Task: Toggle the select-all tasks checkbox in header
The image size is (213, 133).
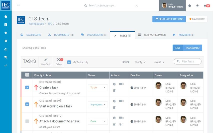Action: 27,75
